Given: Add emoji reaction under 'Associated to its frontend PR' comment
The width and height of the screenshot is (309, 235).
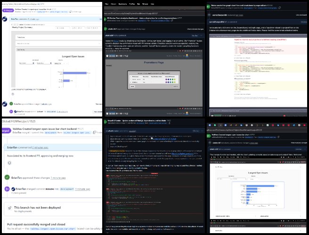Looking at the screenshot, I should [9, 163].
